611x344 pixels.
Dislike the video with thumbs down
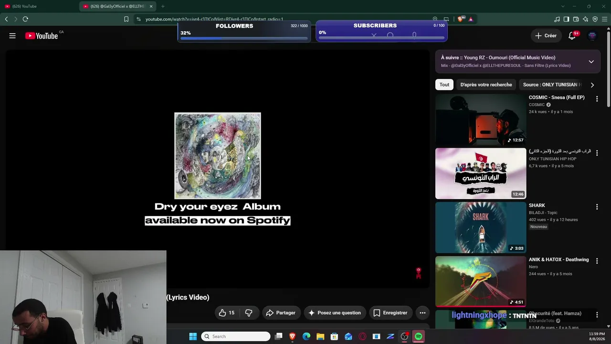(249, 313)
